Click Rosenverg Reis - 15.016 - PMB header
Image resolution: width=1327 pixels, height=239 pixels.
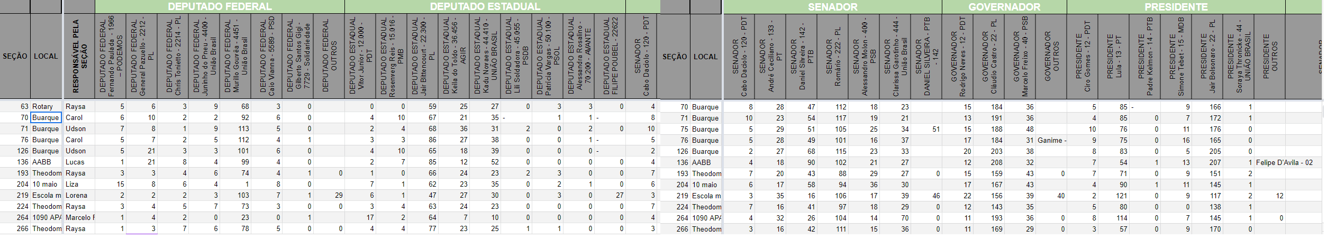pos(392,56)
